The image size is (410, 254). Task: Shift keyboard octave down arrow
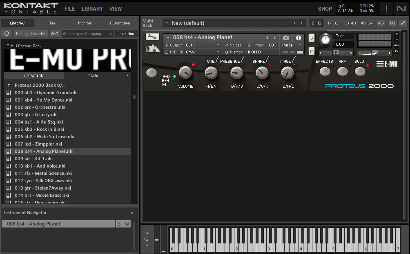pos(147,245)
